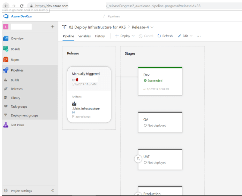Open the Pipelines breadcrumb link

coord(114,16)
